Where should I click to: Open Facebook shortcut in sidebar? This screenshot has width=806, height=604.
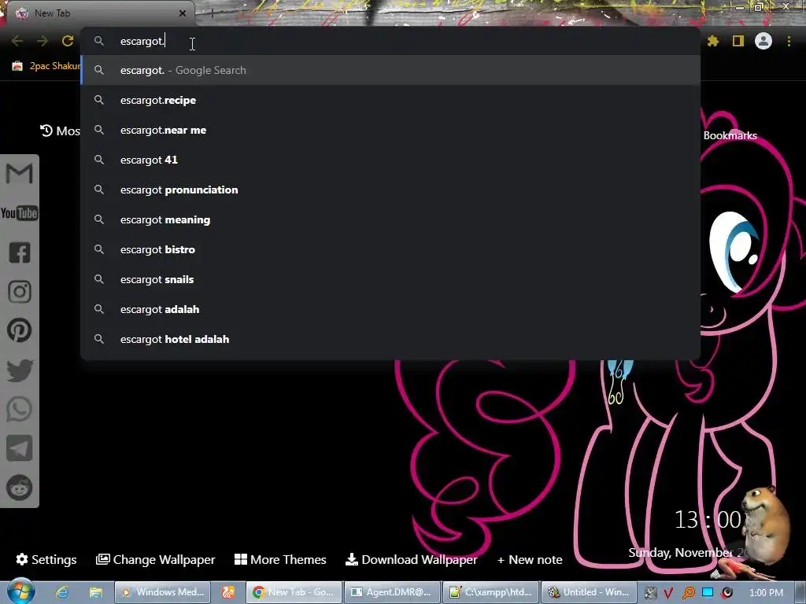click(x=20, y=252)
